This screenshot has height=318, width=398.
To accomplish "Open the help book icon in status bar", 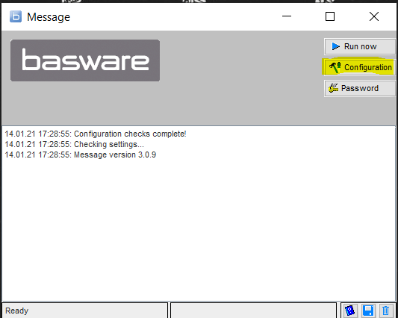I will coord(349,311).
